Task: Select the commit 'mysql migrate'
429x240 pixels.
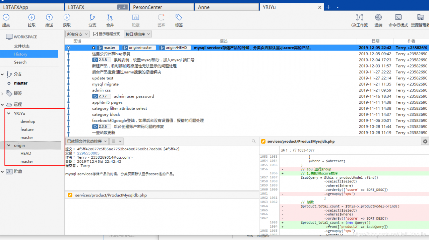Action: pos(105,84)
